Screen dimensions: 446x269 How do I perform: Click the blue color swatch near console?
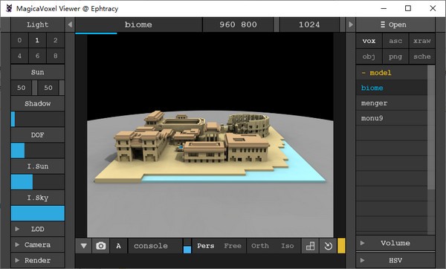[x=187, y=250]
